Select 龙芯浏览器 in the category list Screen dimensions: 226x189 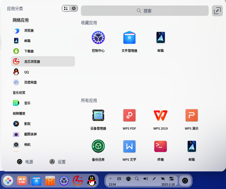tap(43, 62)
